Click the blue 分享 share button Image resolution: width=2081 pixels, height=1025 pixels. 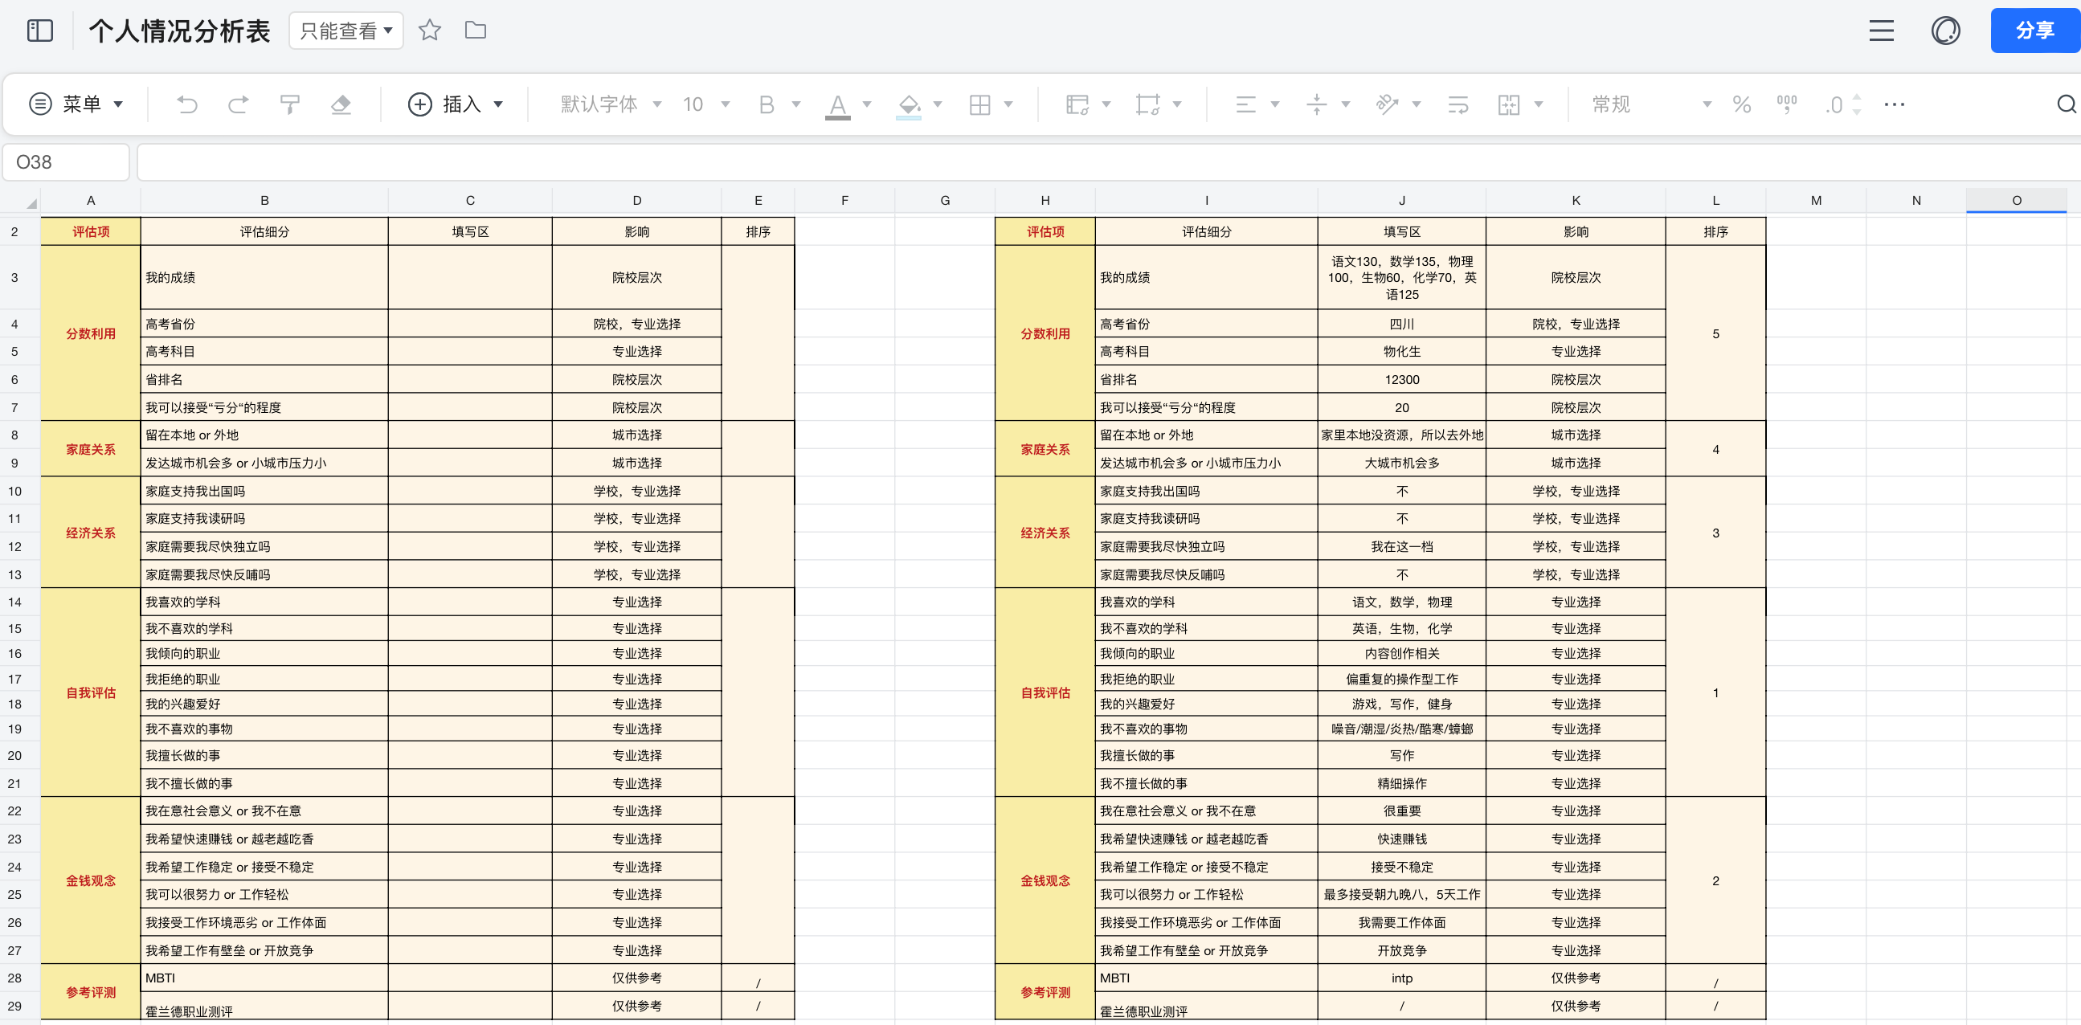point(2034,31)
